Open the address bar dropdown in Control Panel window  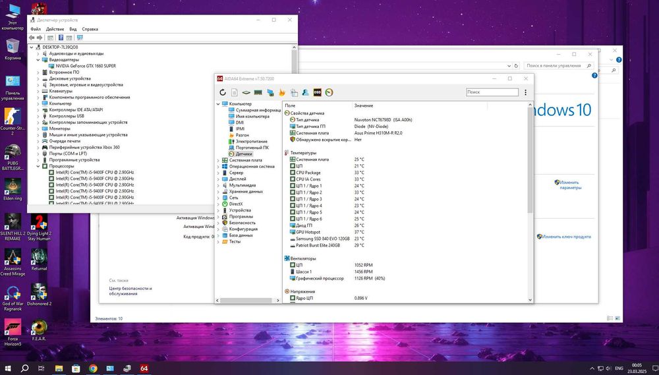pyautogui.click(x=509, y=66)
